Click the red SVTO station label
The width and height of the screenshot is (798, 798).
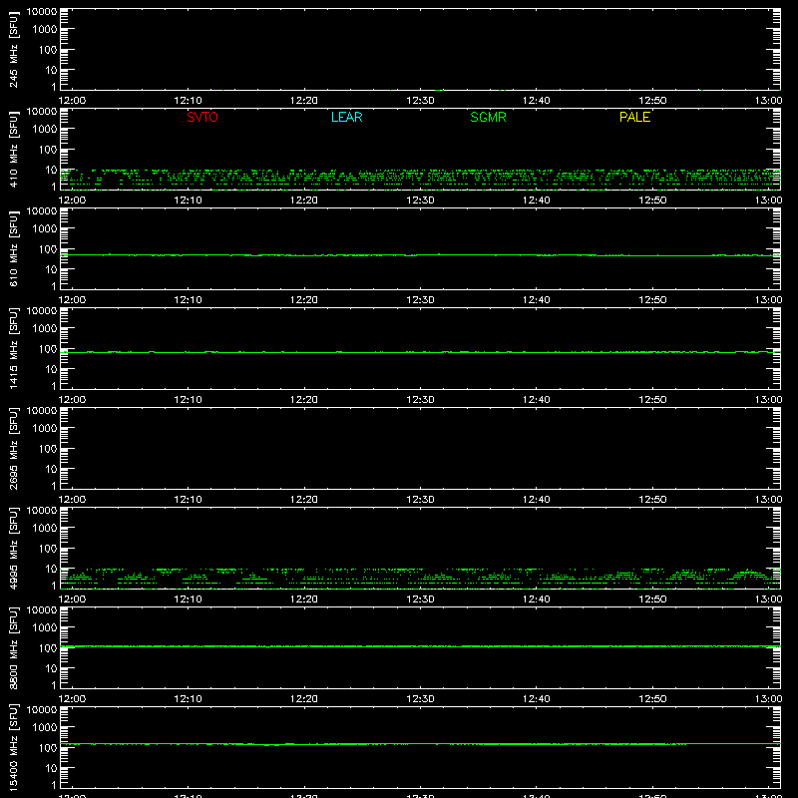(x=202, y=117)
